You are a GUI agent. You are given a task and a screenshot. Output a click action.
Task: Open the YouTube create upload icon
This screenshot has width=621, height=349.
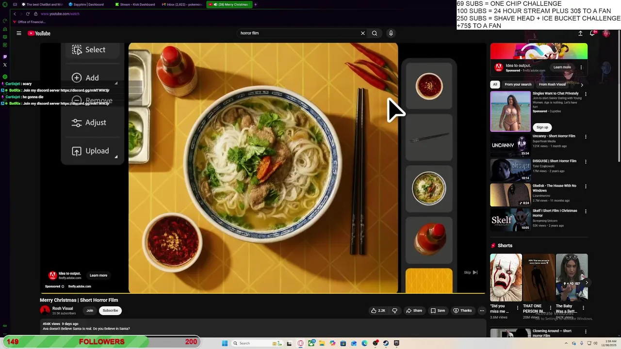tap(580, 33)
